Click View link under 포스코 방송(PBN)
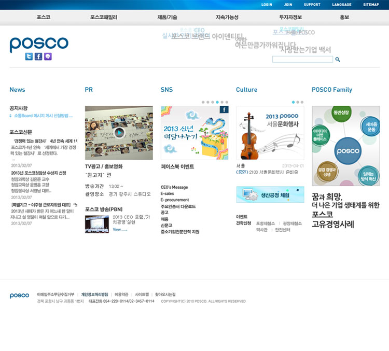389x351 pixels. 120,230
